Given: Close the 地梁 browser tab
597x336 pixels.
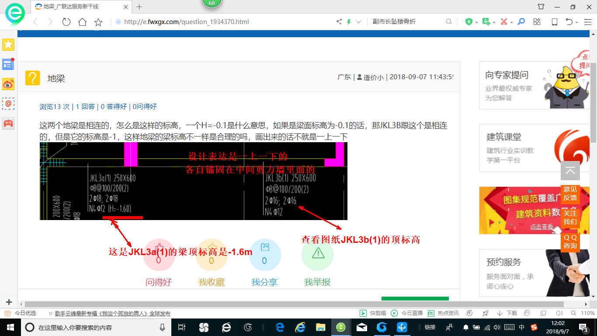Looking at the screenshot, I should [126, 7].
